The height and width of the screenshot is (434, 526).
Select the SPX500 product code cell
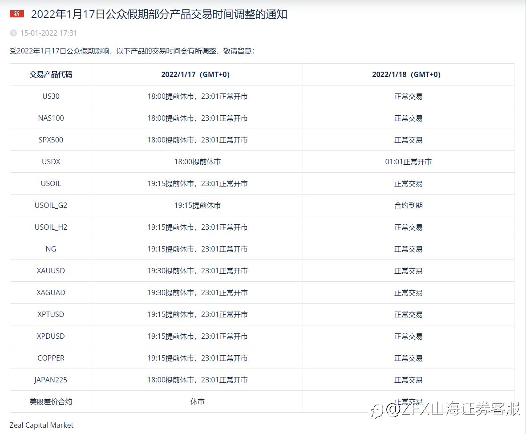point(51,140)
